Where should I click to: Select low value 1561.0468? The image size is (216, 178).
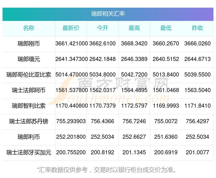tap(166, 90)
